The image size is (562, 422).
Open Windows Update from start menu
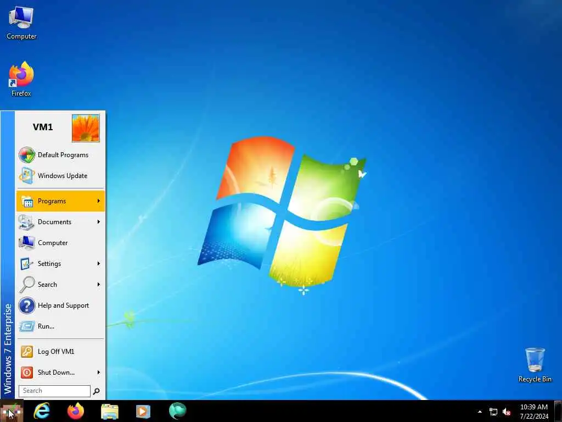60,176
